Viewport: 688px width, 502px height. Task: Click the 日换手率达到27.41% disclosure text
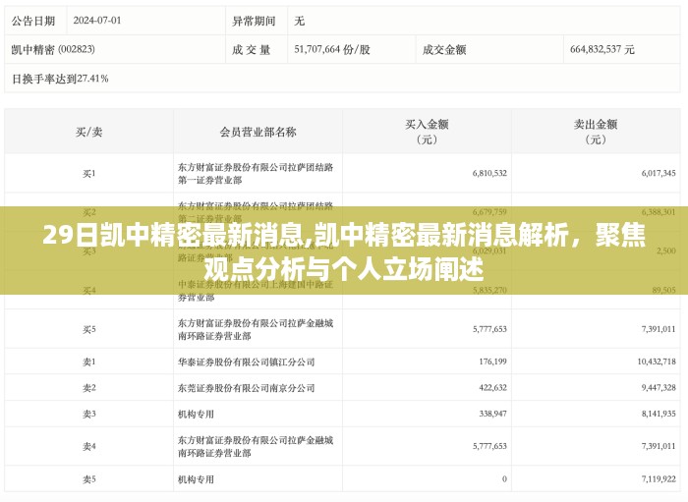click(x=59, y=78)
